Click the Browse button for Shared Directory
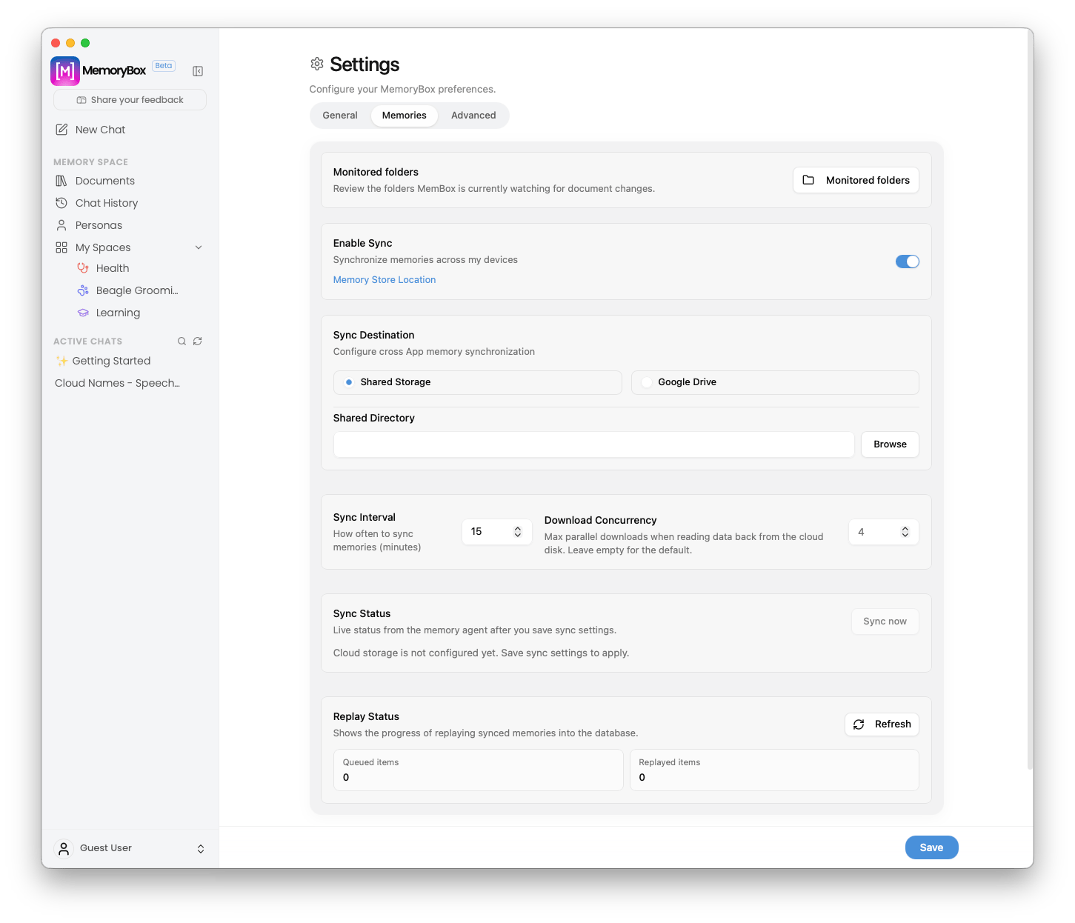 [x=890, y=444]
